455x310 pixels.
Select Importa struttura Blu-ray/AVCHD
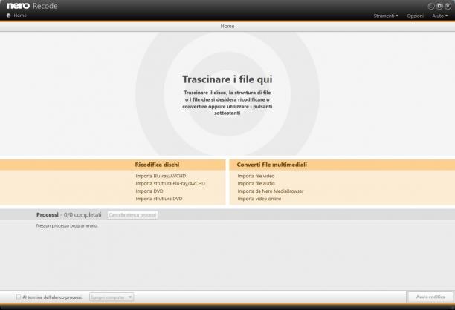tap(170, 183)
